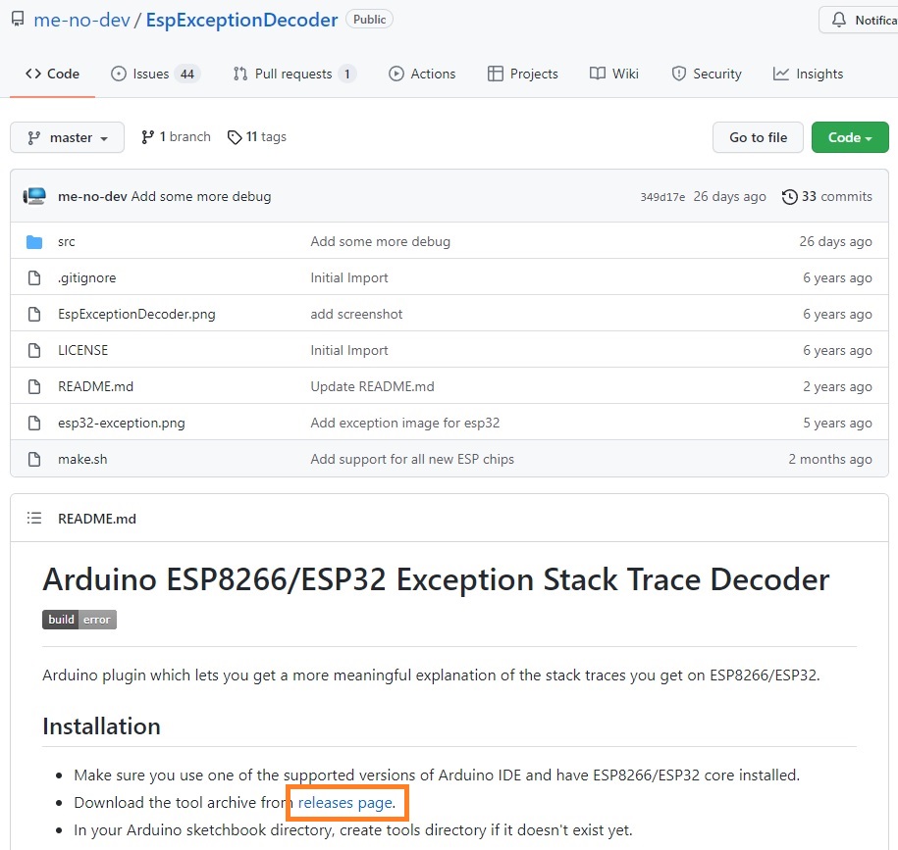
Task: Open Initial Import commit for .gitignore
Action: point(349,278)
